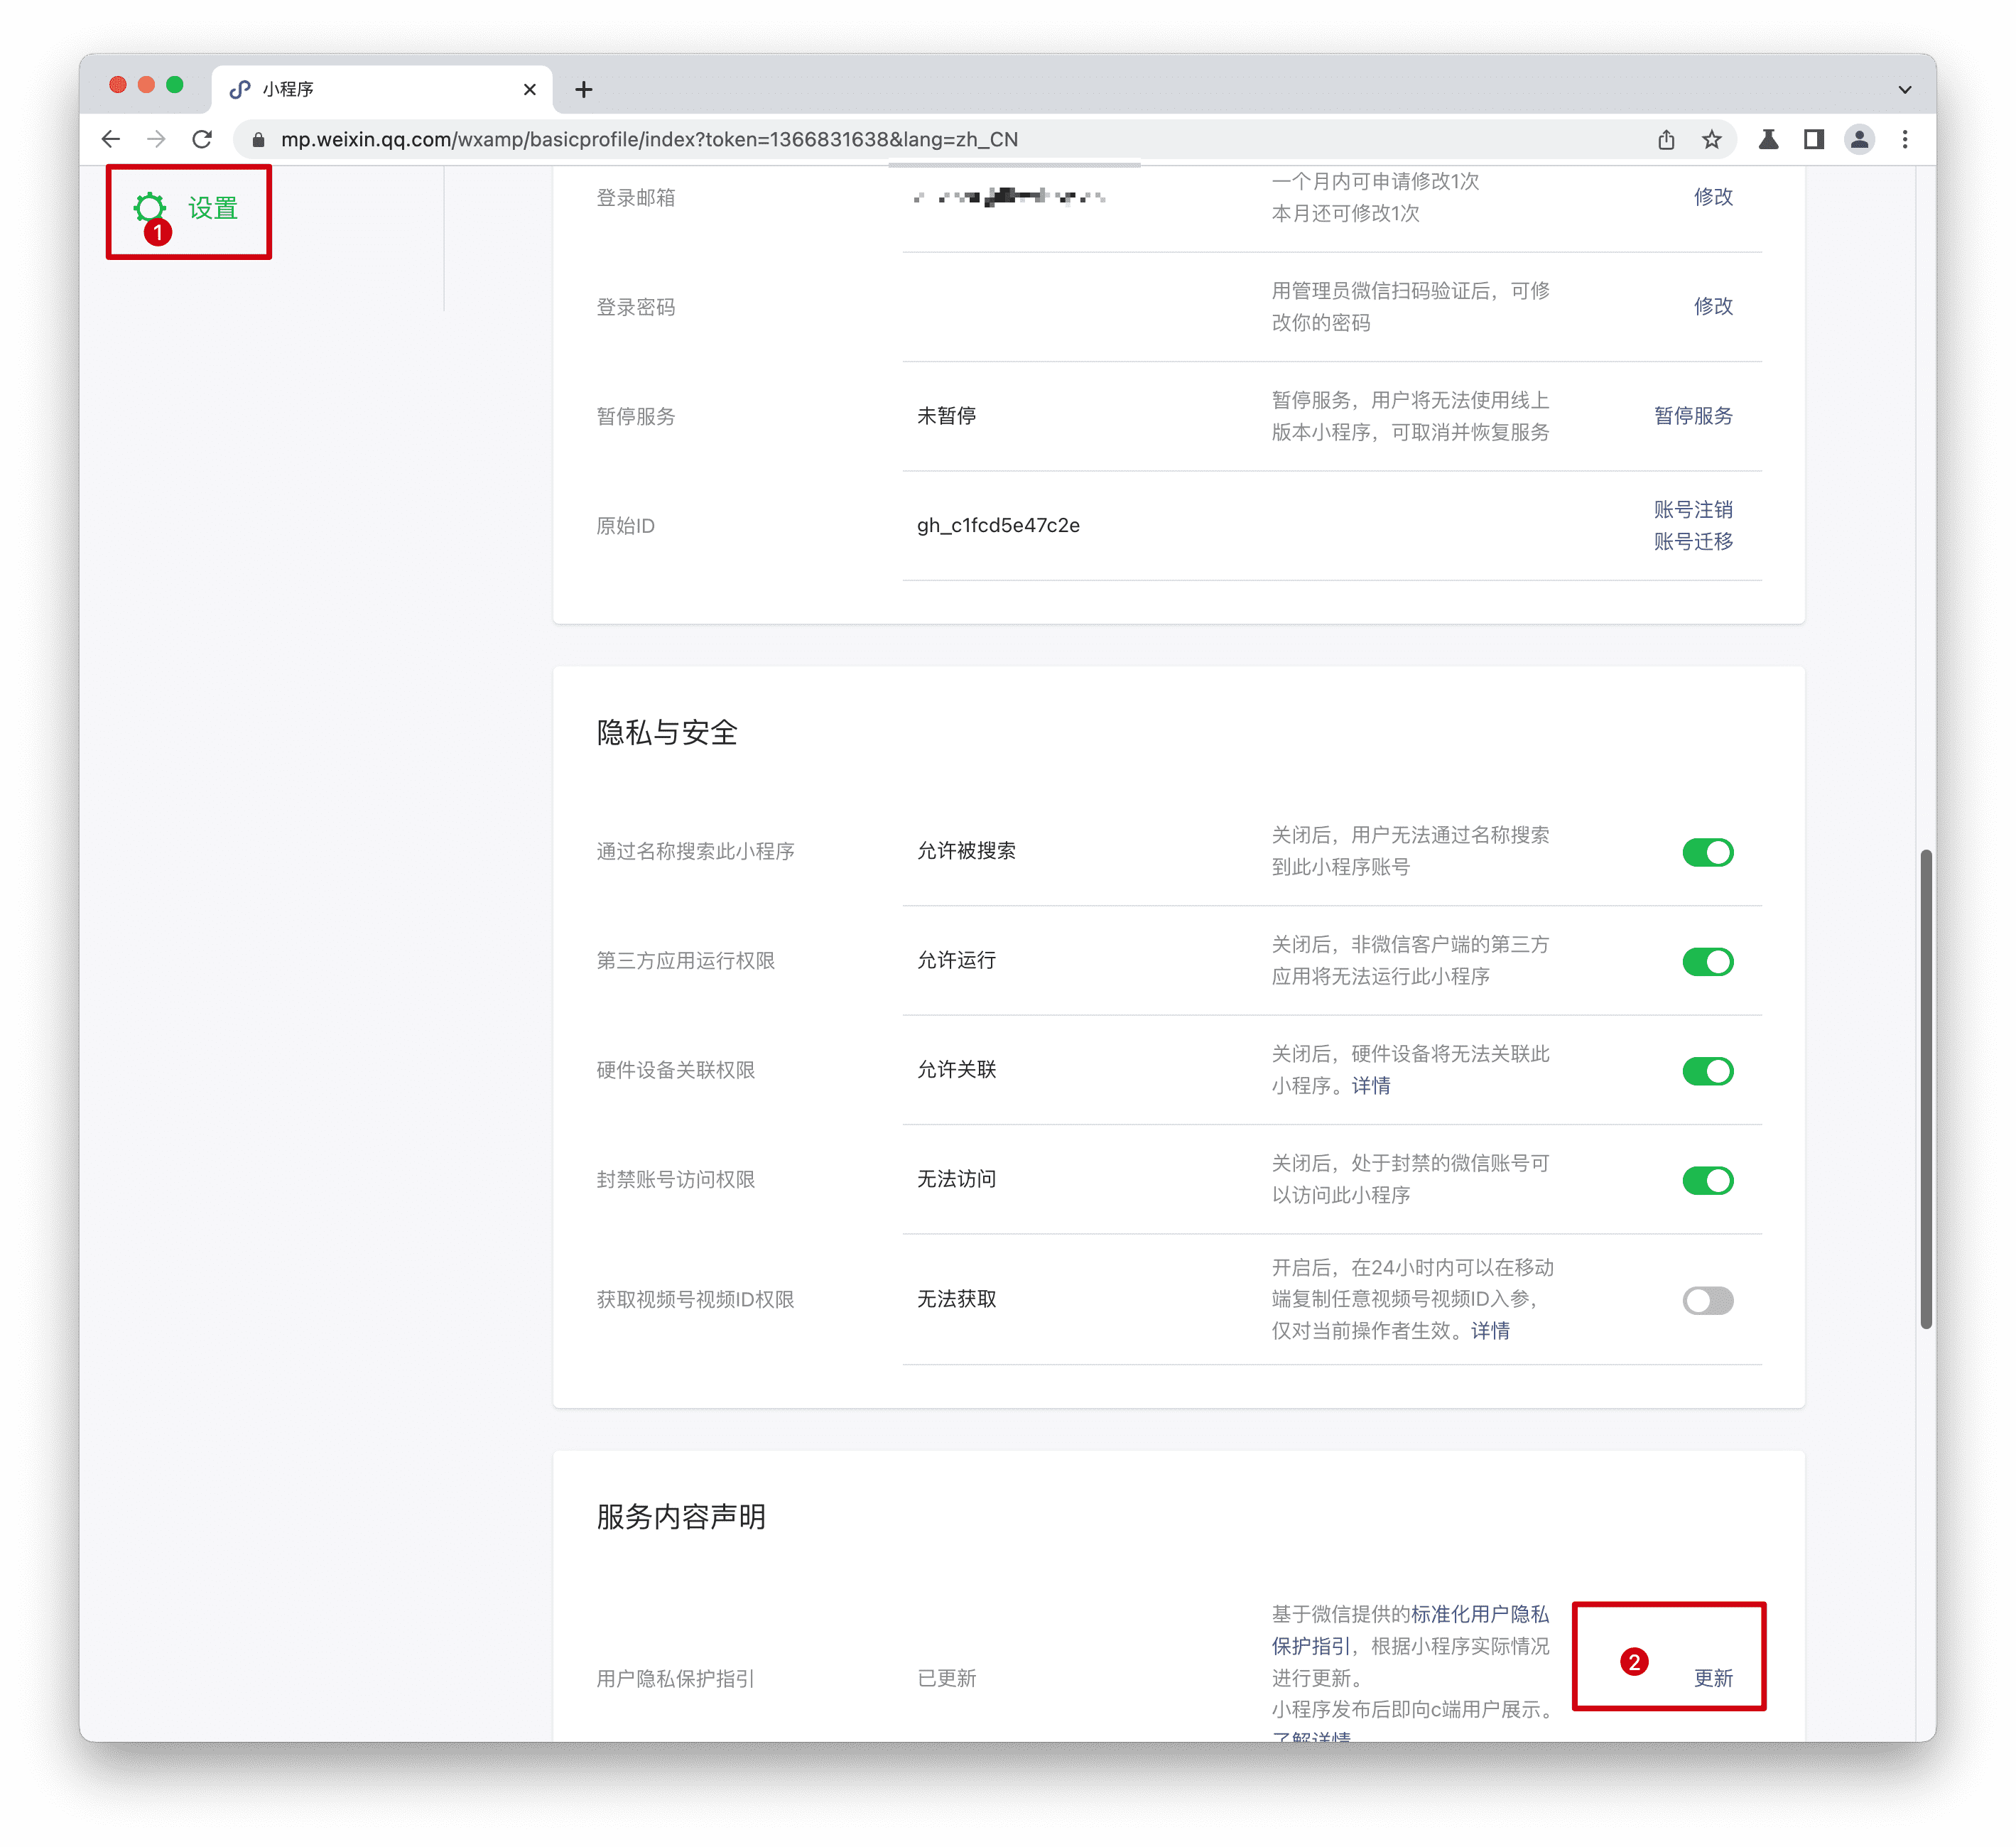The height and width of the screenshot is (1847, 2016).
Task: Click the 登录密码 row label
Action: click(635, 307)
